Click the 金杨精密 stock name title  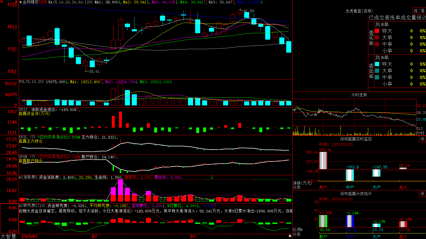point(31,2)
